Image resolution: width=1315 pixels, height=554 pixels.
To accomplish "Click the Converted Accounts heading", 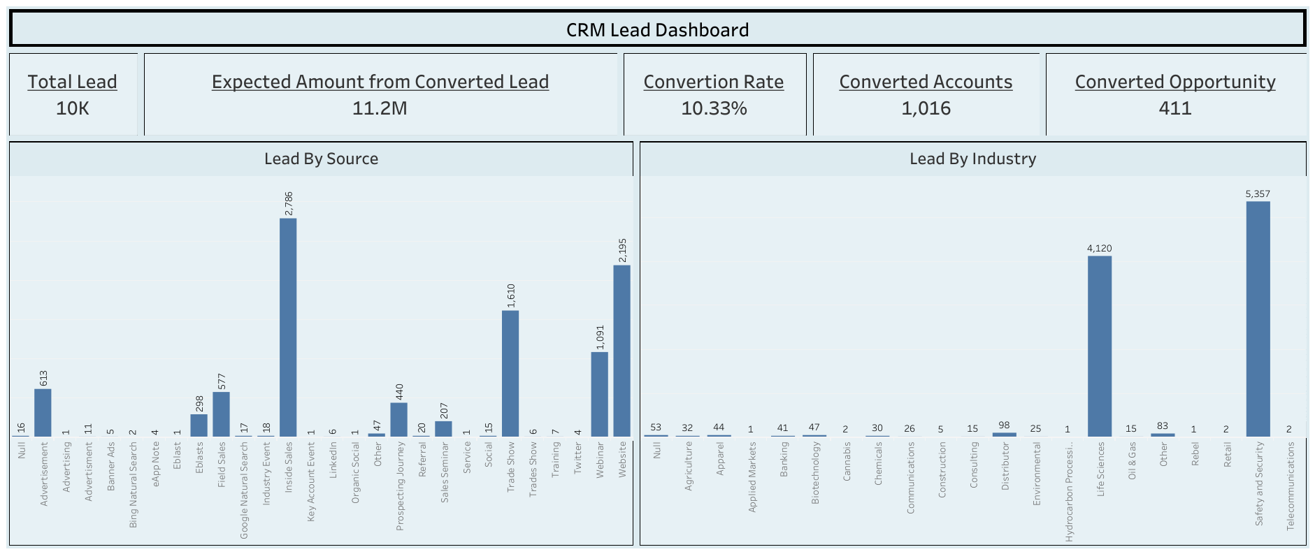I will 926,82.
